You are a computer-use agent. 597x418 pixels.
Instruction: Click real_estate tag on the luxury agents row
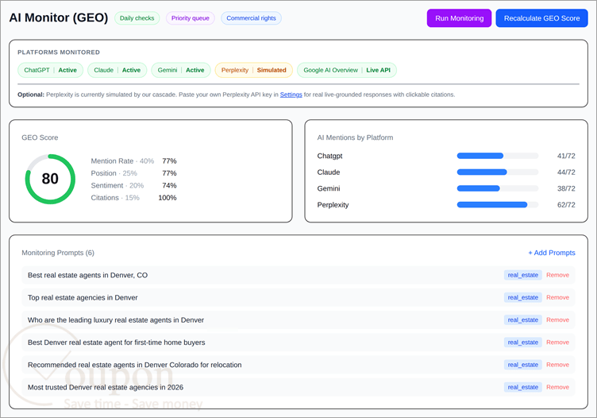522,320
